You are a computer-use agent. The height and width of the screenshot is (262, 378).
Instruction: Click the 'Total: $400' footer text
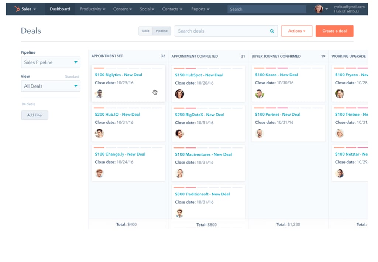point(126,224)
